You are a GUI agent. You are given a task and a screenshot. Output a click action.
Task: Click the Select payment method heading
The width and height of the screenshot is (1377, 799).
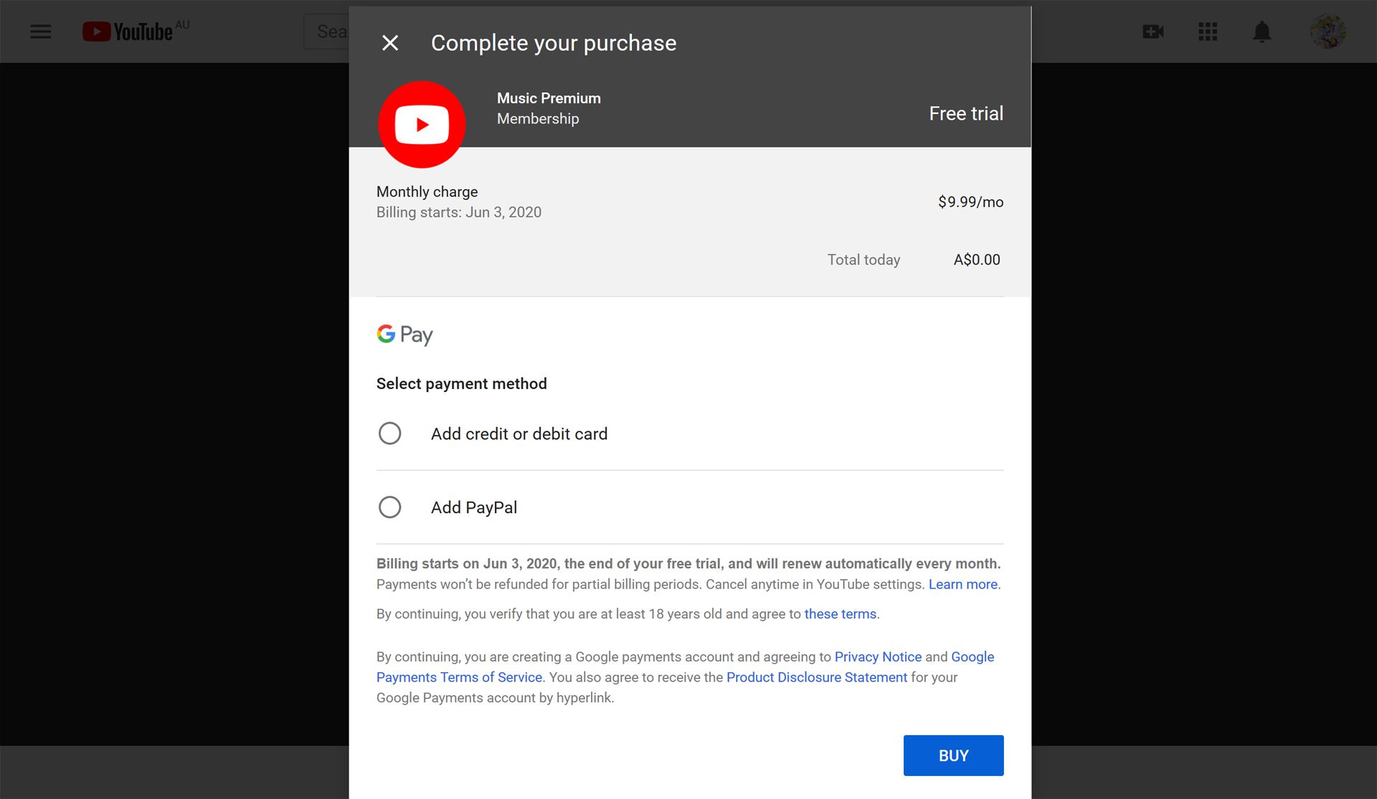(x=461, y=383)
